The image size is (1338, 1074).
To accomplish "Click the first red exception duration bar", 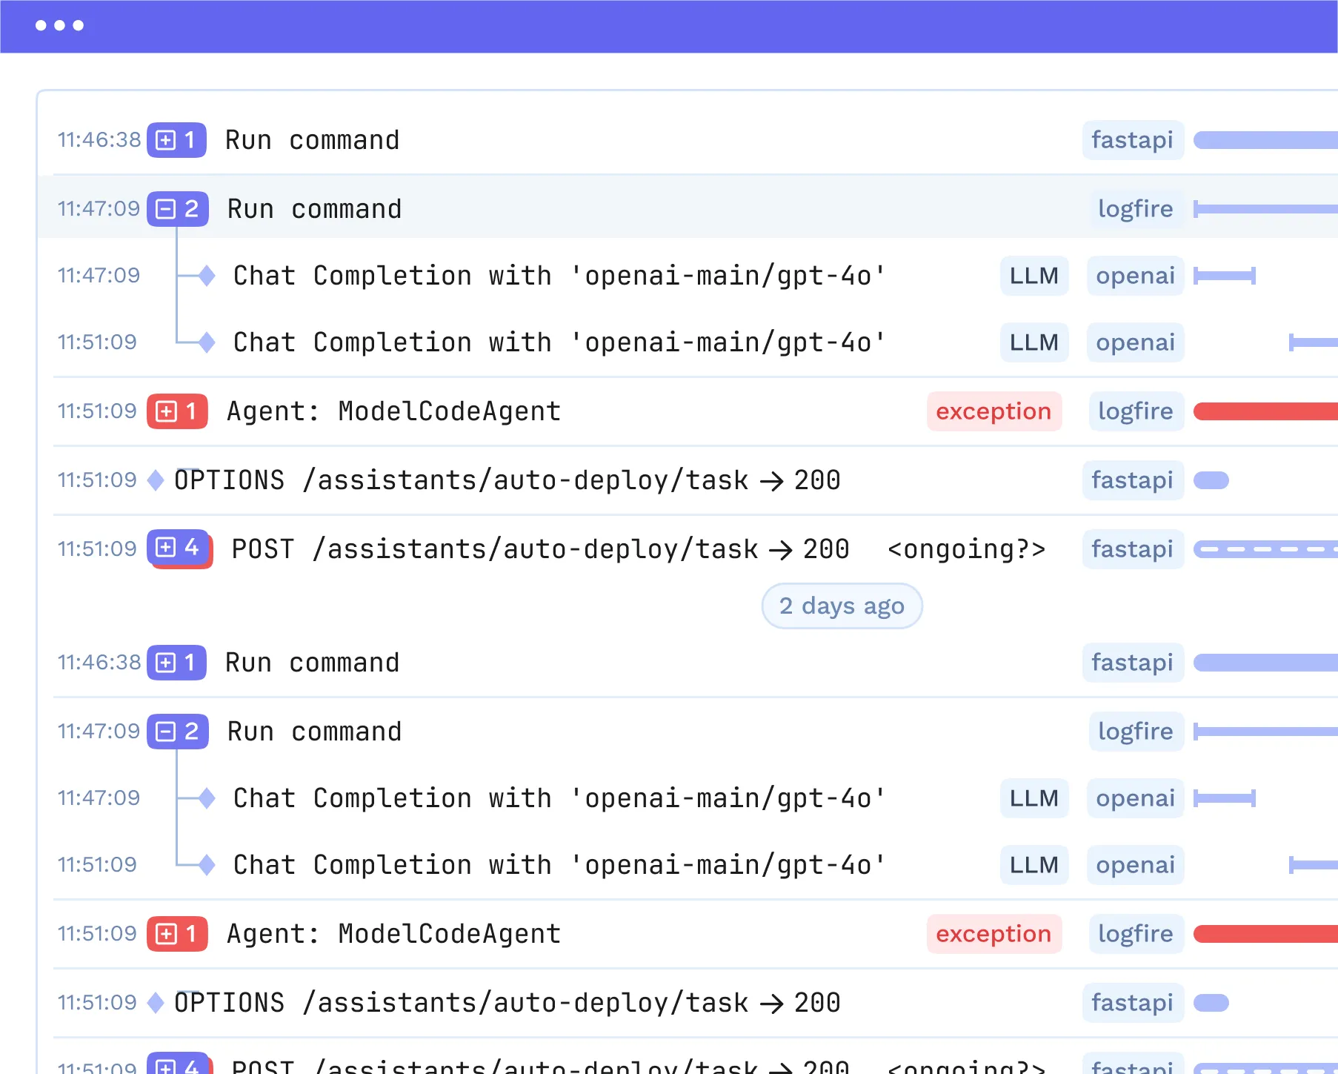I will click(x=1265, y=411).
